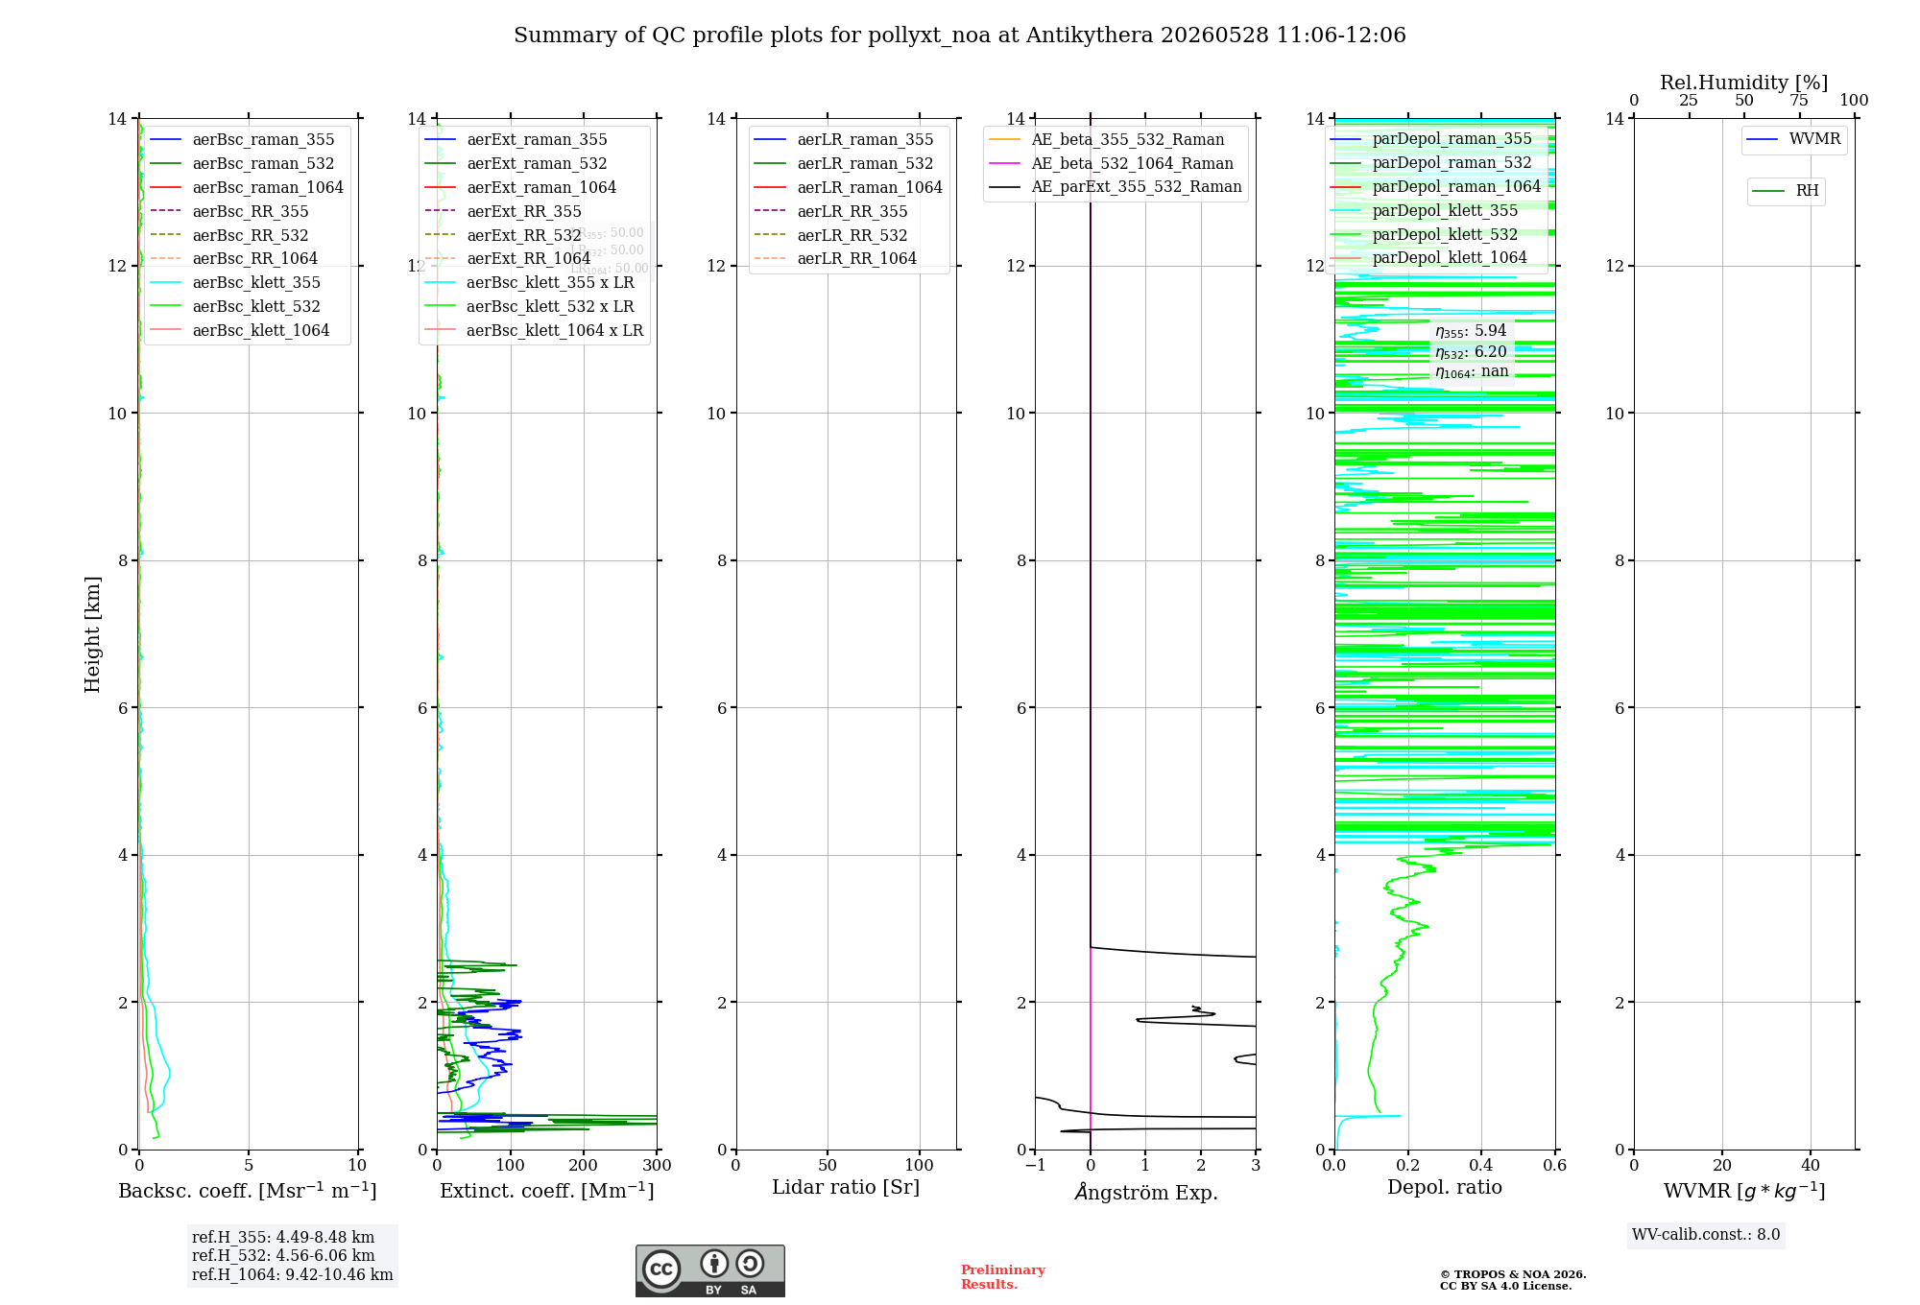Click legend entry aerLR_RR_532
The height and width of the screenshot is (1305, 1920).
(831, 236)
